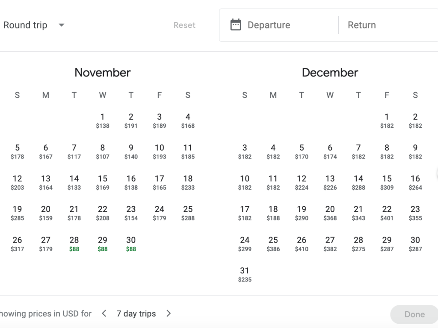Focus the Return date field
The width and height of the screenshot is (438, 328).
(x=388, y=25)
